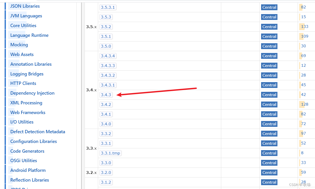
Task: Open Reflection Libraries category
Action: pyautogui.click(x=30, y=180)
